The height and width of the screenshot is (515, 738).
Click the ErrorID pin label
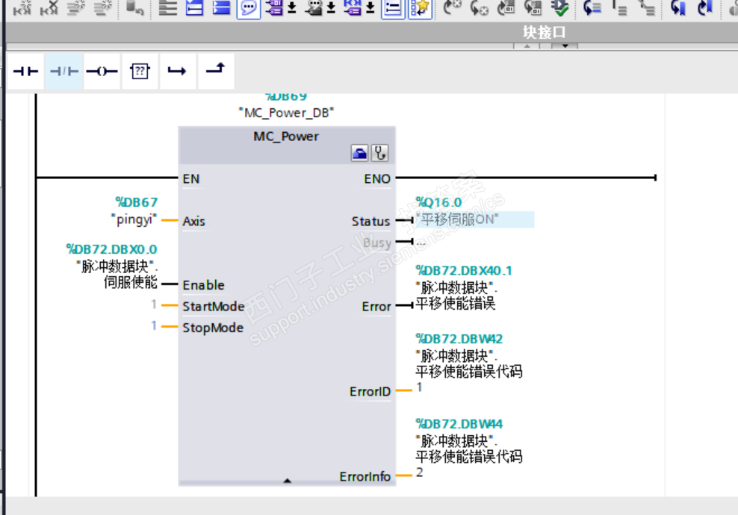370,392
